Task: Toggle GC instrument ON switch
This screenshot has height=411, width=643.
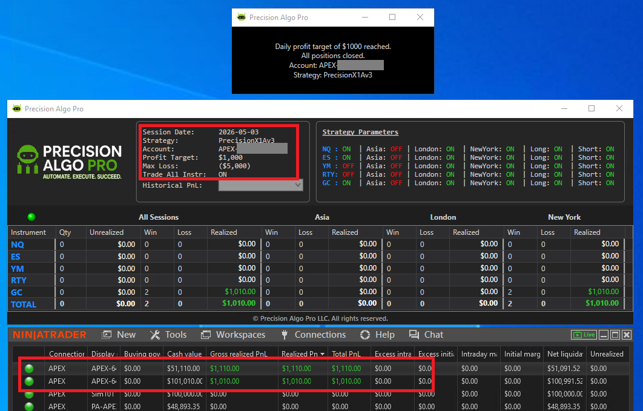Action: tap(346, 183)
